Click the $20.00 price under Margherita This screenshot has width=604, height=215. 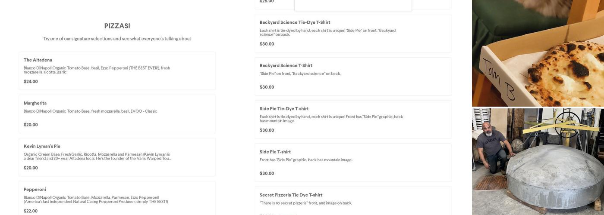(31, 125)
